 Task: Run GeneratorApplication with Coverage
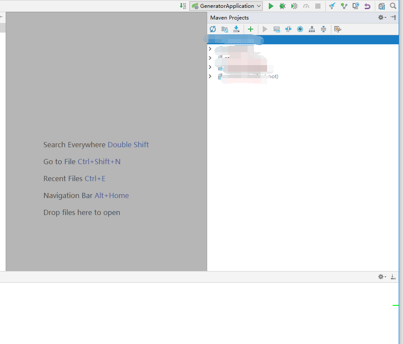294,6
